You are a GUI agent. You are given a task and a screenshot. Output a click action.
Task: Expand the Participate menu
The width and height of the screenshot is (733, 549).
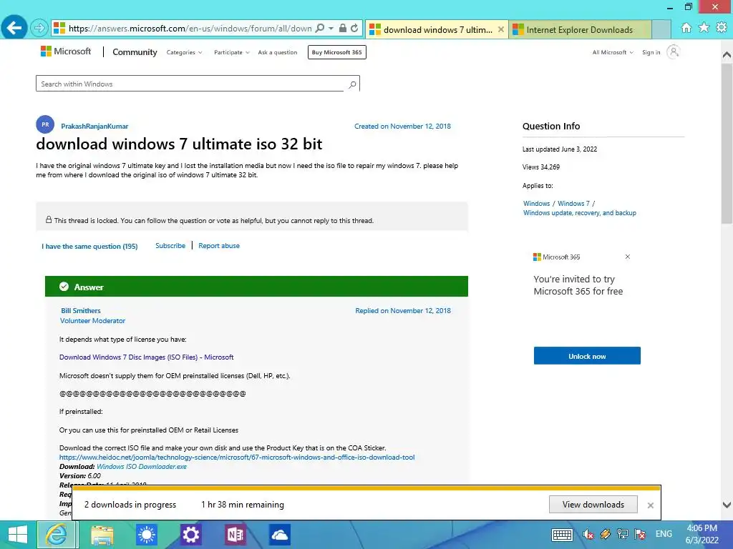point(232,52)
